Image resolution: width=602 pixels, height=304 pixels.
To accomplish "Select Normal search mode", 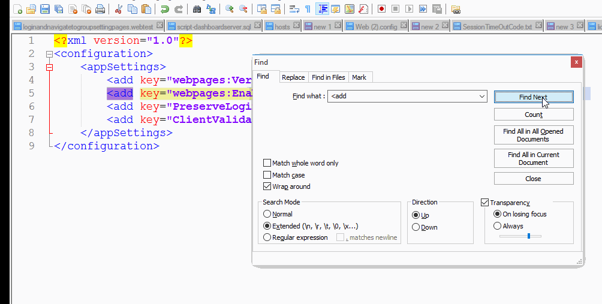I will pyautogui.click(x=267, y=214).
